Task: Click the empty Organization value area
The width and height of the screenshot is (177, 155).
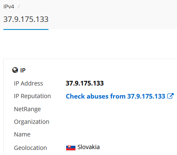Action: [x=119, y=122]
